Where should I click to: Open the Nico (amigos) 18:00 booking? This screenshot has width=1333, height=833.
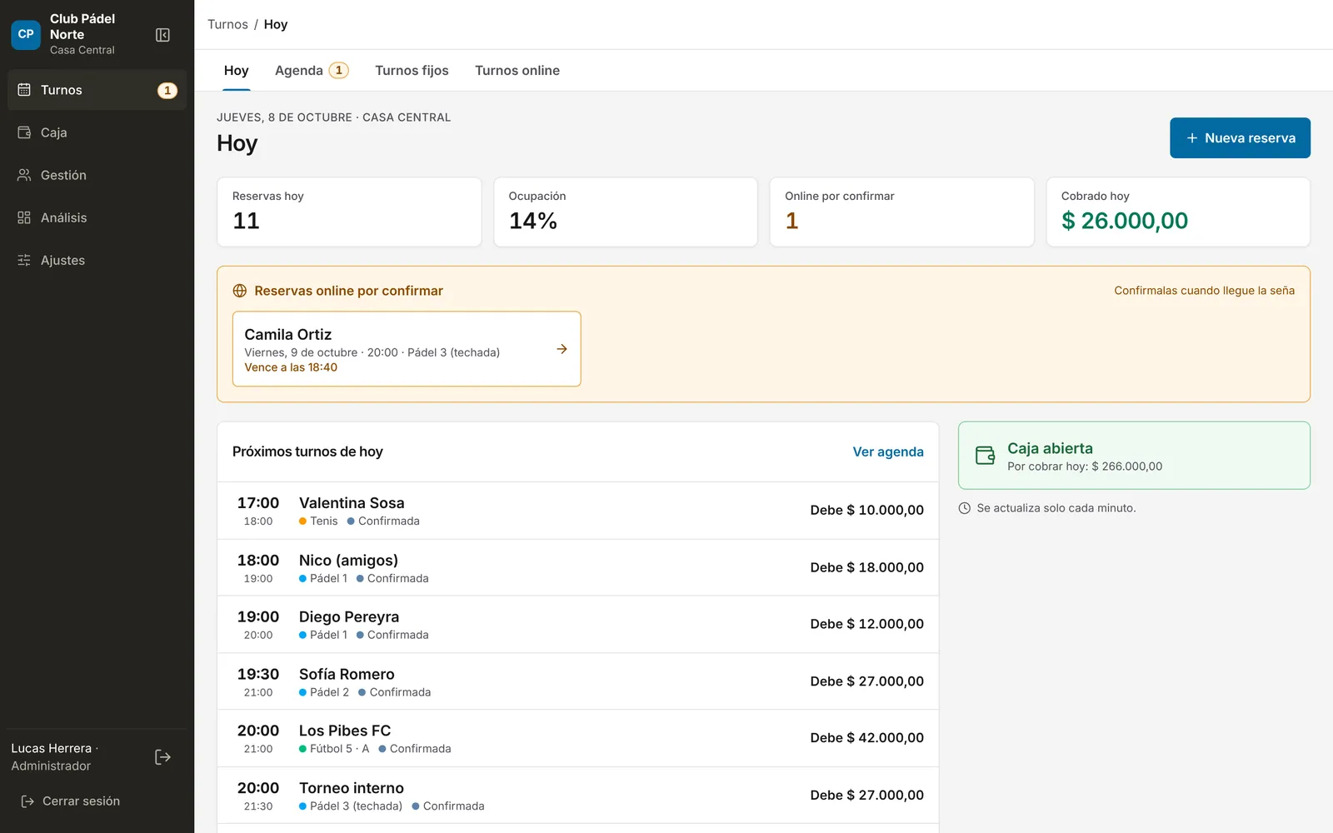coord(577,567)
